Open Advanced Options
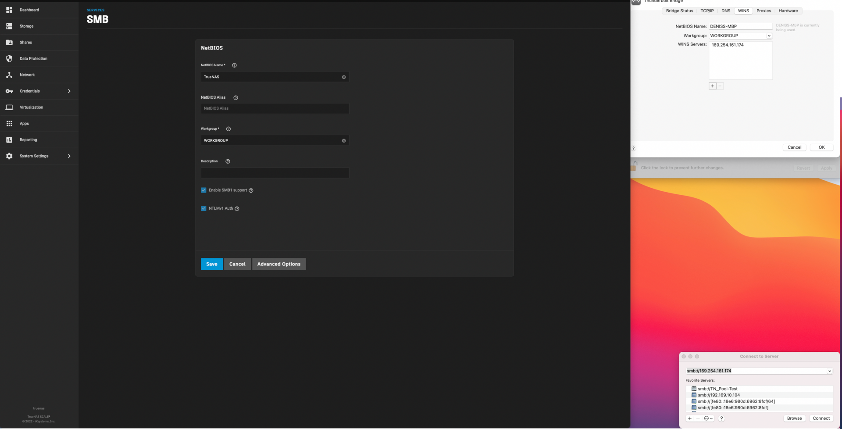Viewport: 842px width, 429px height. click(278, 264)
